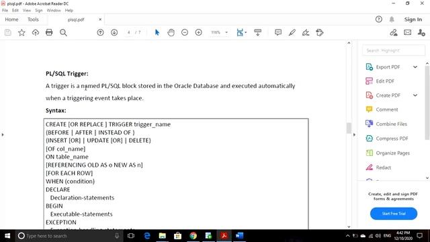Open the Edit PDF tool
This screenshot has height=242, width=430.
(x=380, y=81)
